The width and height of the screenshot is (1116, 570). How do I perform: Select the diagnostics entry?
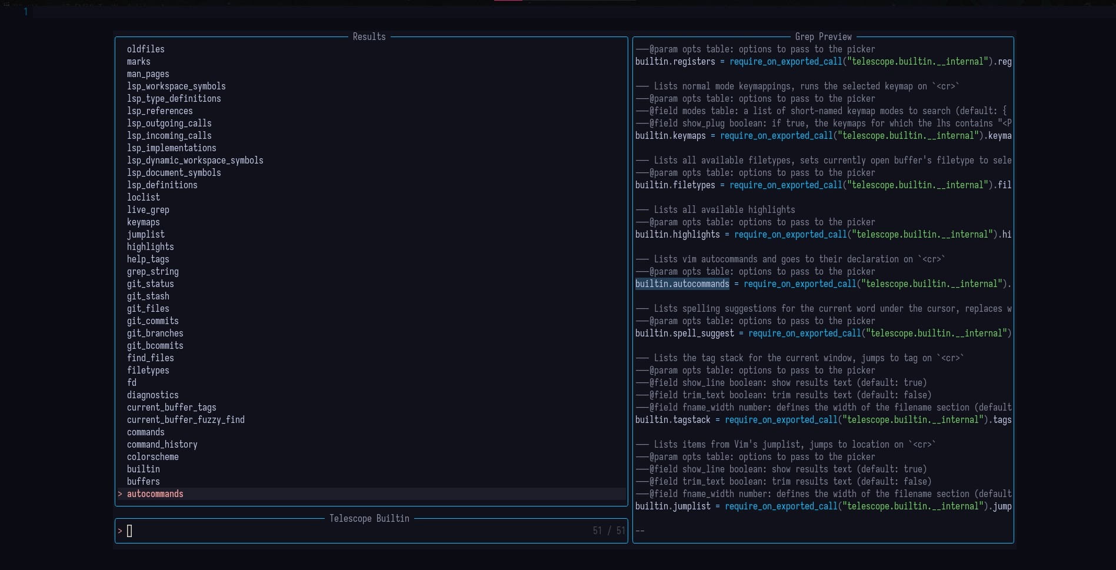coord(153,395)
